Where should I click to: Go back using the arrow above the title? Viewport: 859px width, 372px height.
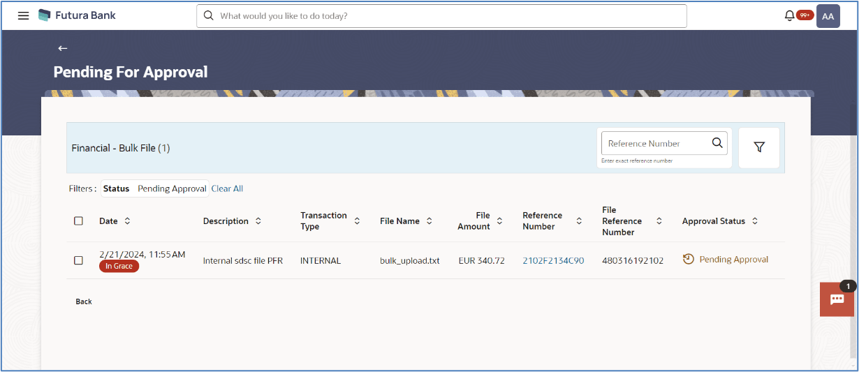tap(63, 48)
